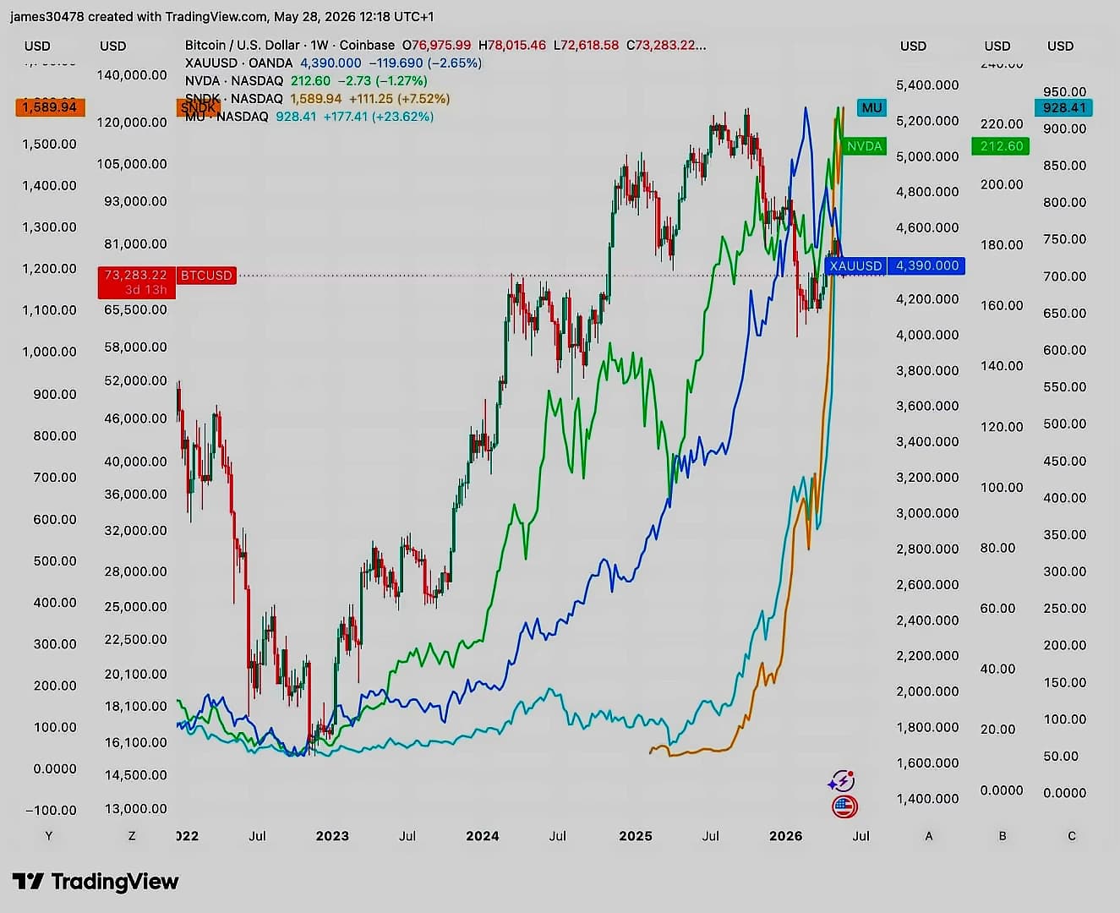Click the −100.00 axis value
This screenshot has width=1120, height=913.
(51, 811)
